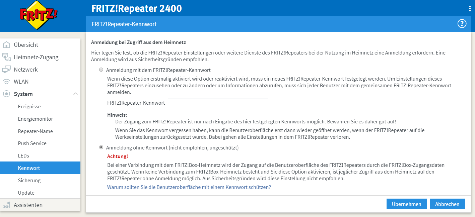Click the System section icon
Screen dimensions: 475x217
coord(6,94)
